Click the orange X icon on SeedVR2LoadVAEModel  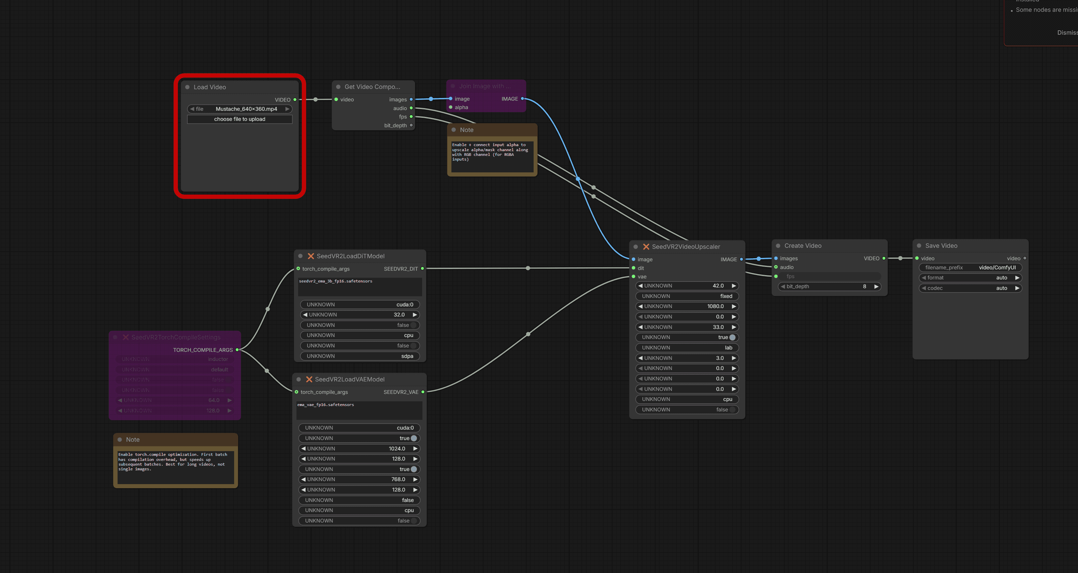pos(309,379)
